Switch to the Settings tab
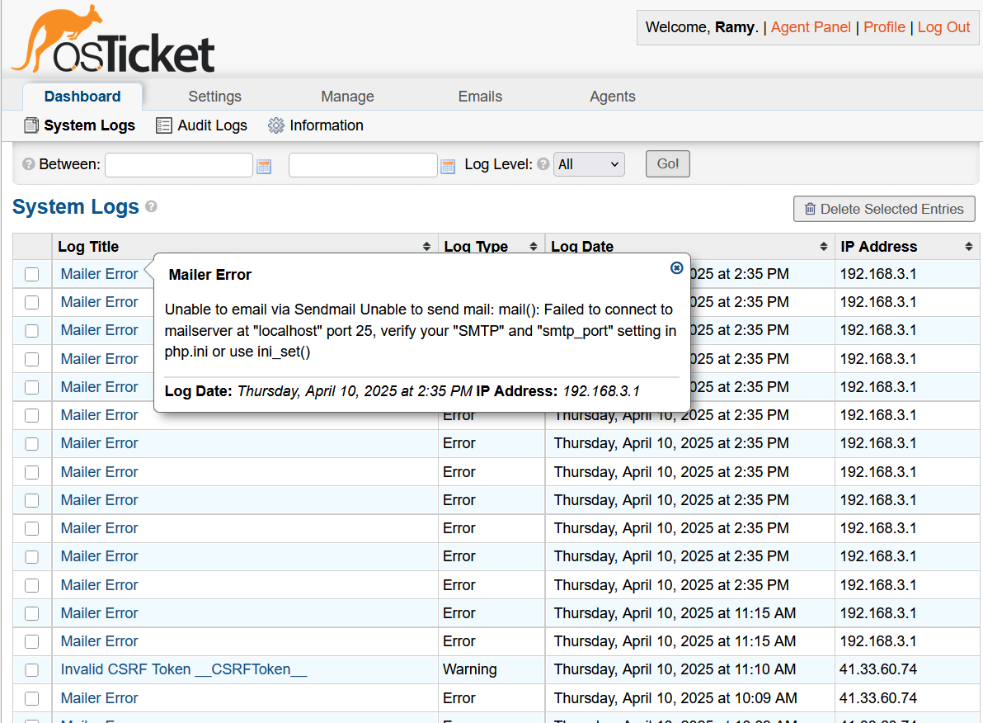This screenshot has width=983, height=723. click(x=214, y=97)
